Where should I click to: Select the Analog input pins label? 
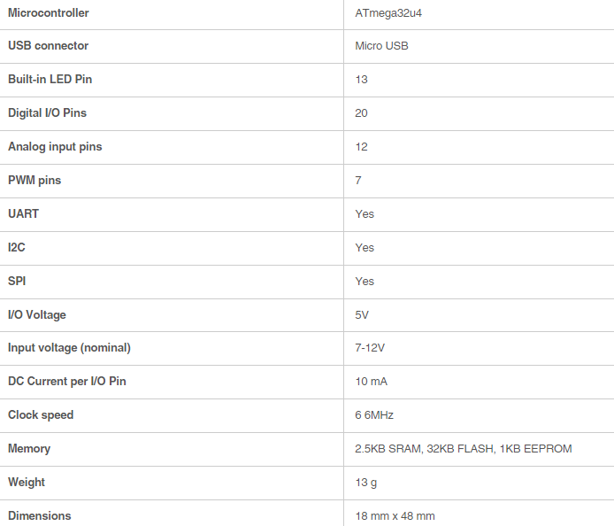pyautogui.click(x=55, y=147)
